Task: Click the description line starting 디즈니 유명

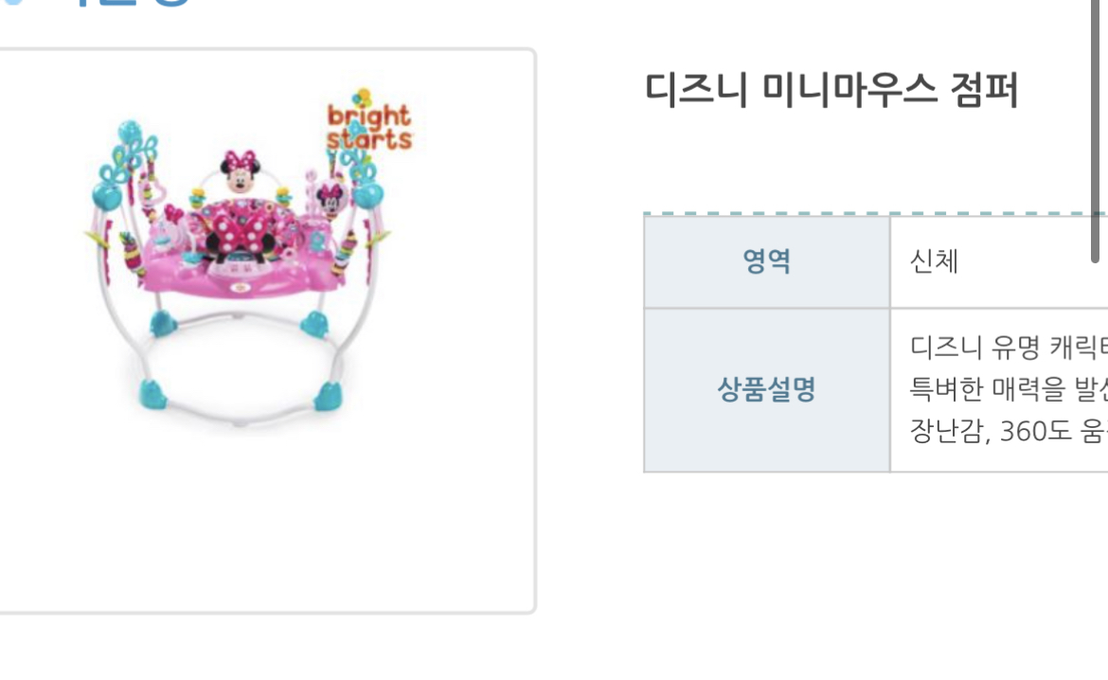Action: pos(1009,347)
